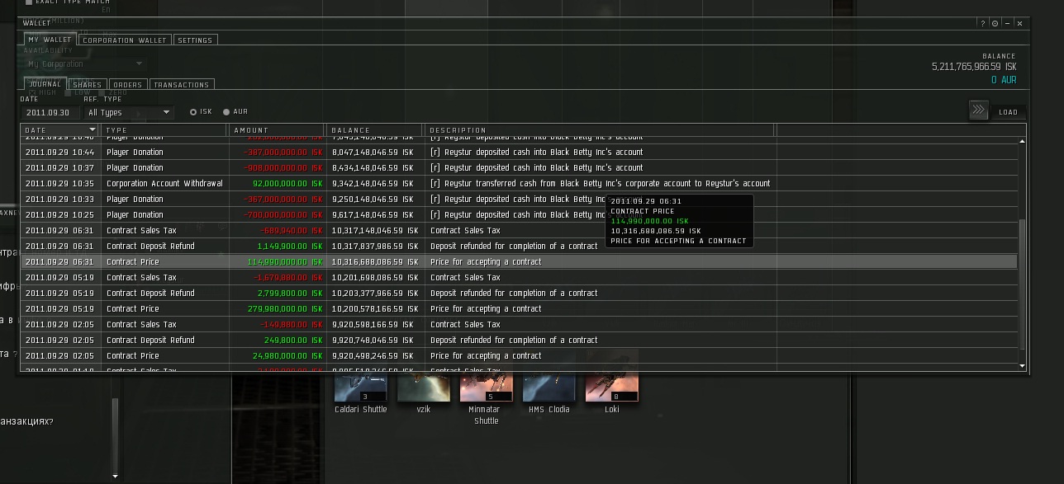This screenshot has width=1064, height=484.
Task: Sort by the Balance column header
Action: 375,130
